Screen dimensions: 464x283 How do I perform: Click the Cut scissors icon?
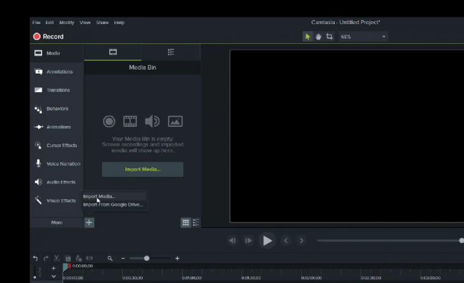click(x=57, y=258)
